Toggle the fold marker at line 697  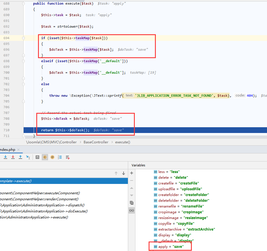pyautogui.click(x=24, y=55)
